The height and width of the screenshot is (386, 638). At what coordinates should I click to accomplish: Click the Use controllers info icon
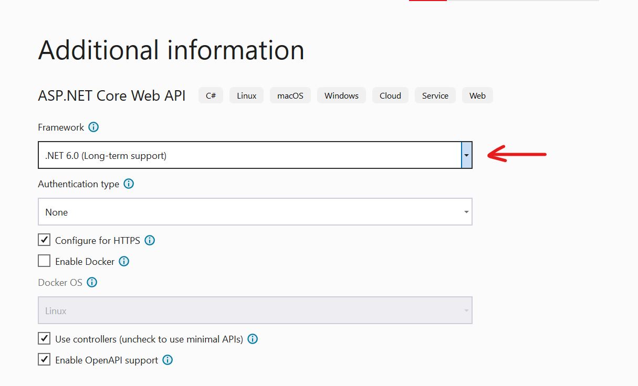click(x=253, y=339)
